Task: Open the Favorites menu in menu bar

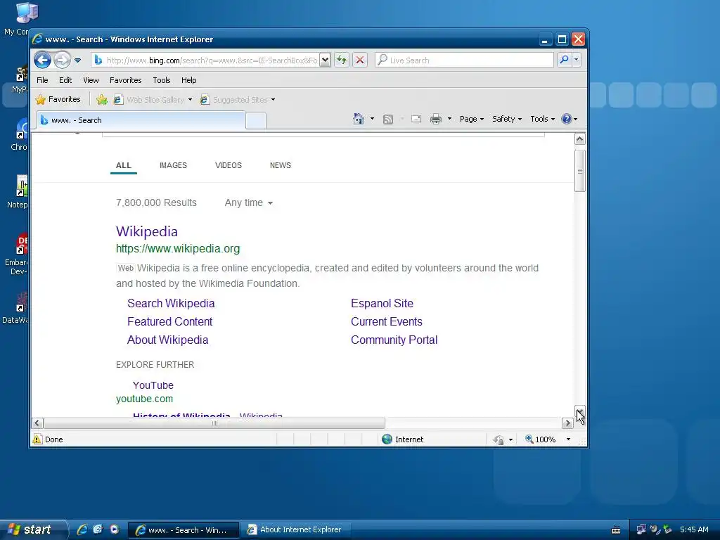Action: point(125,80)
